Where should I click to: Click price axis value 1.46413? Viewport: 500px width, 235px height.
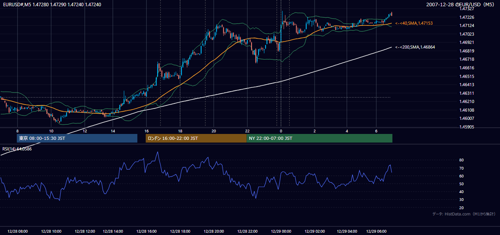pyautogui.click(x=467, y=85)
